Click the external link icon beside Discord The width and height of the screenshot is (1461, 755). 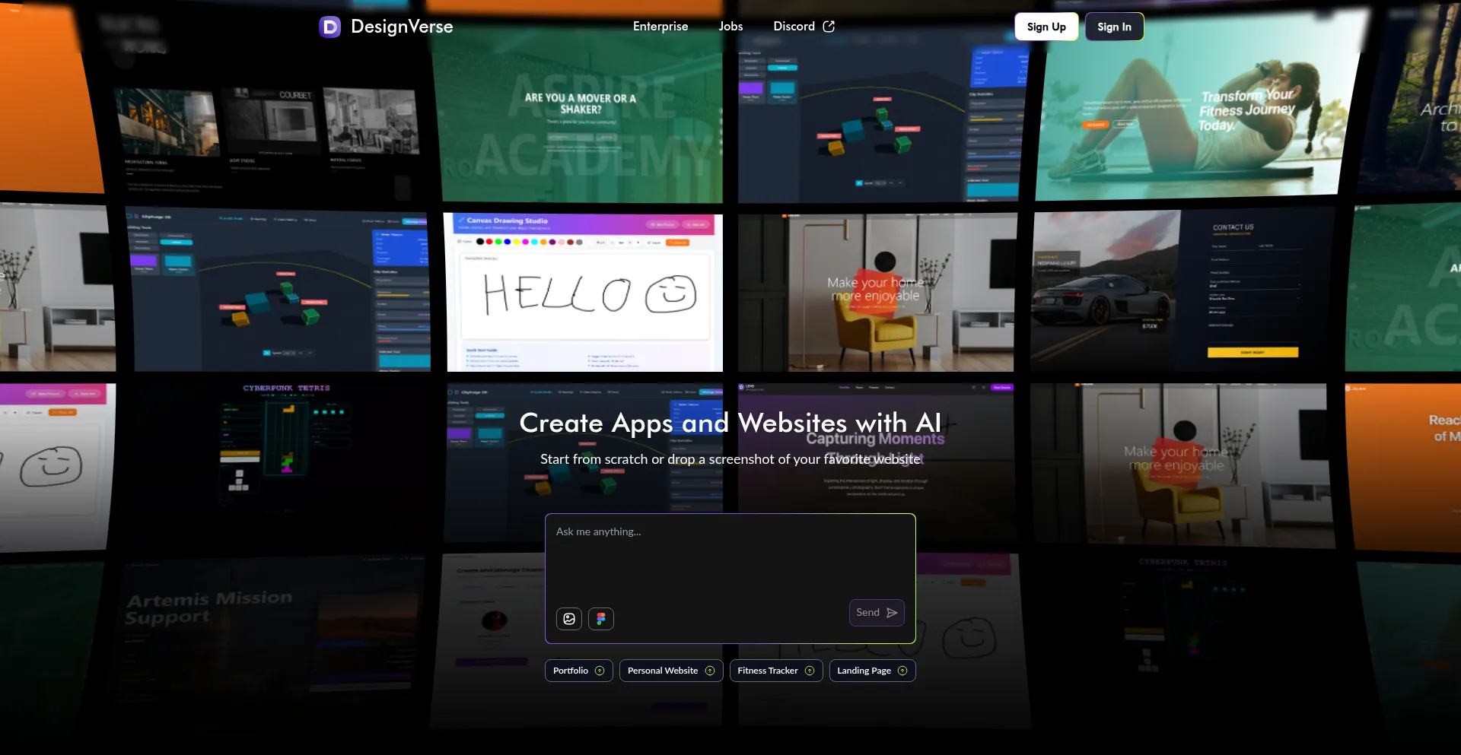tap(829, 27)
